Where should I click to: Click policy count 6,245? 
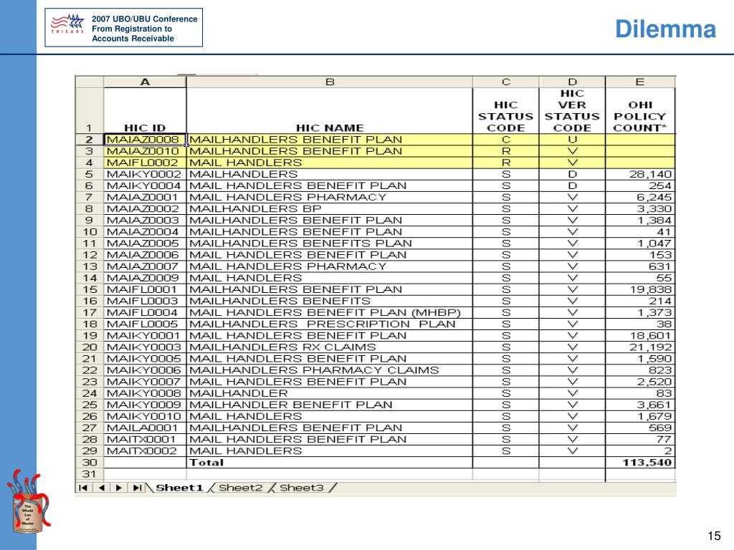pos(640,198)
